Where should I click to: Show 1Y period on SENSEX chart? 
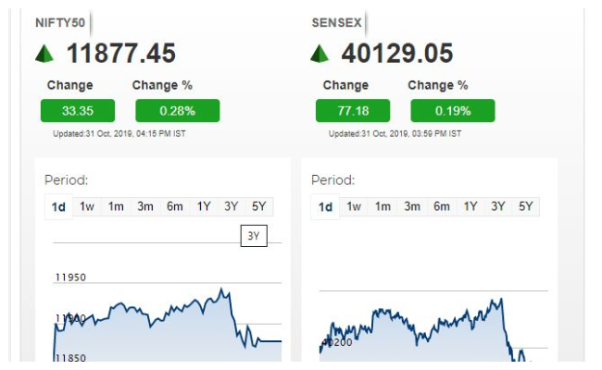(x=470, y=206)
